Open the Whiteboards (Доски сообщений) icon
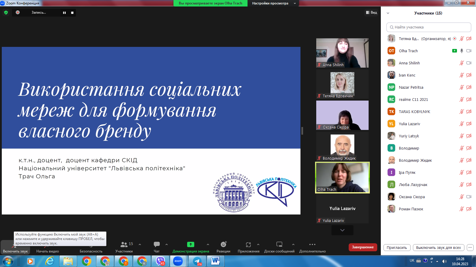 click(279, 244)
